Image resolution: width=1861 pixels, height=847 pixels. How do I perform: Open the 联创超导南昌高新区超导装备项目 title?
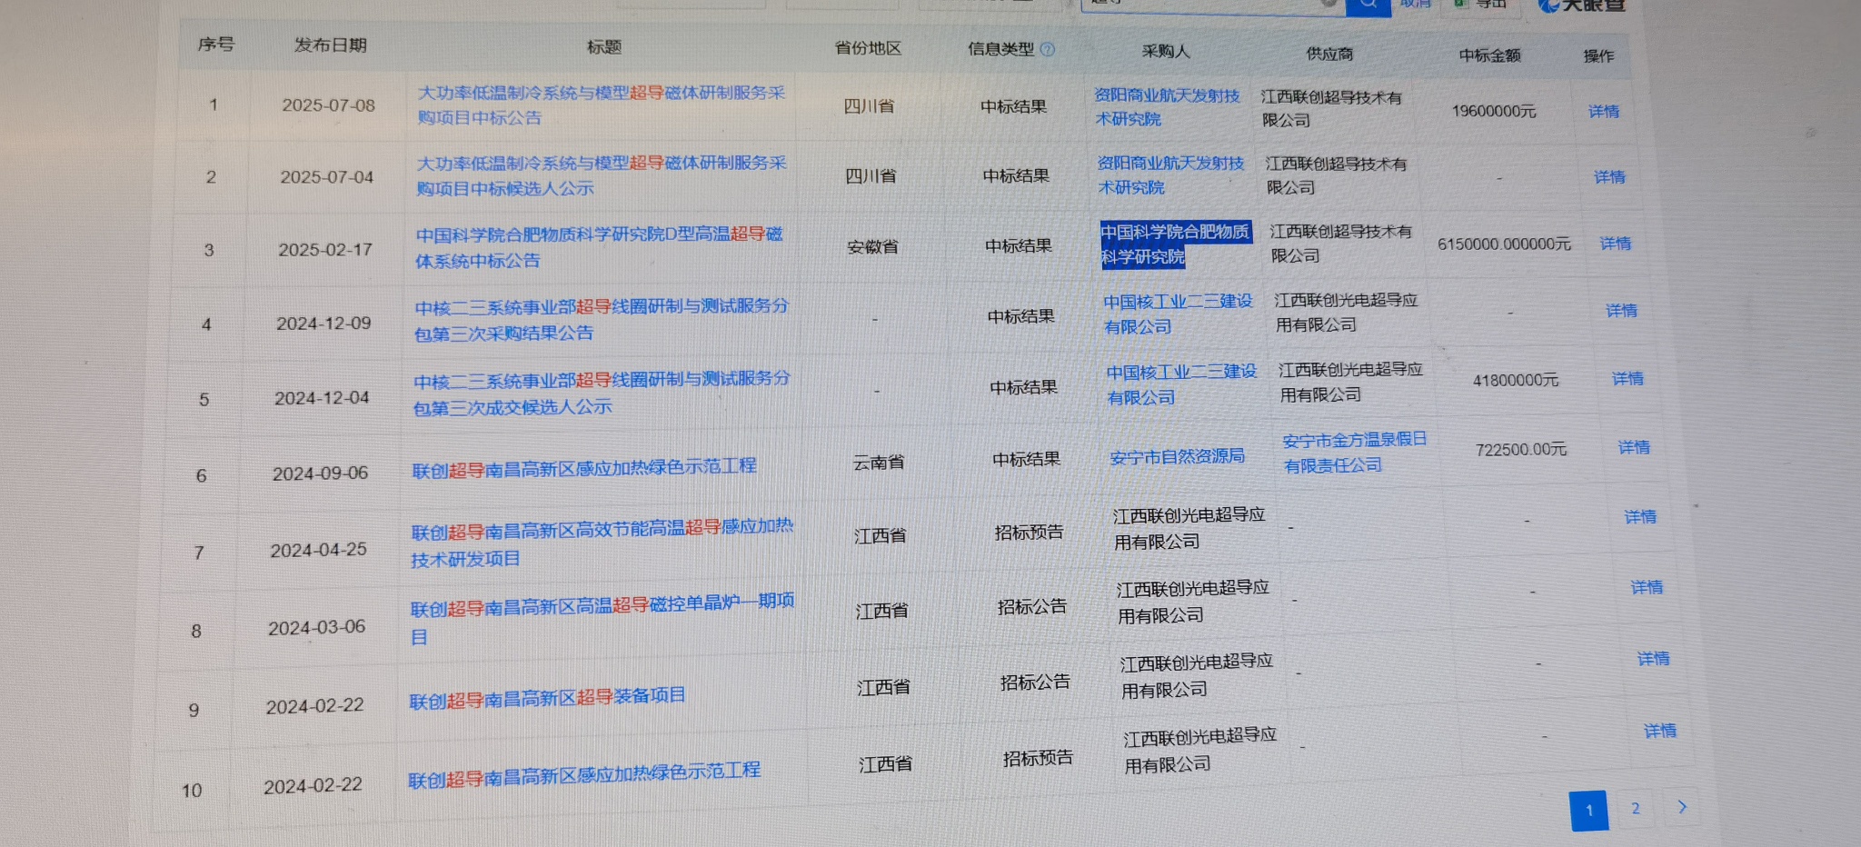[x=547, y=698]
